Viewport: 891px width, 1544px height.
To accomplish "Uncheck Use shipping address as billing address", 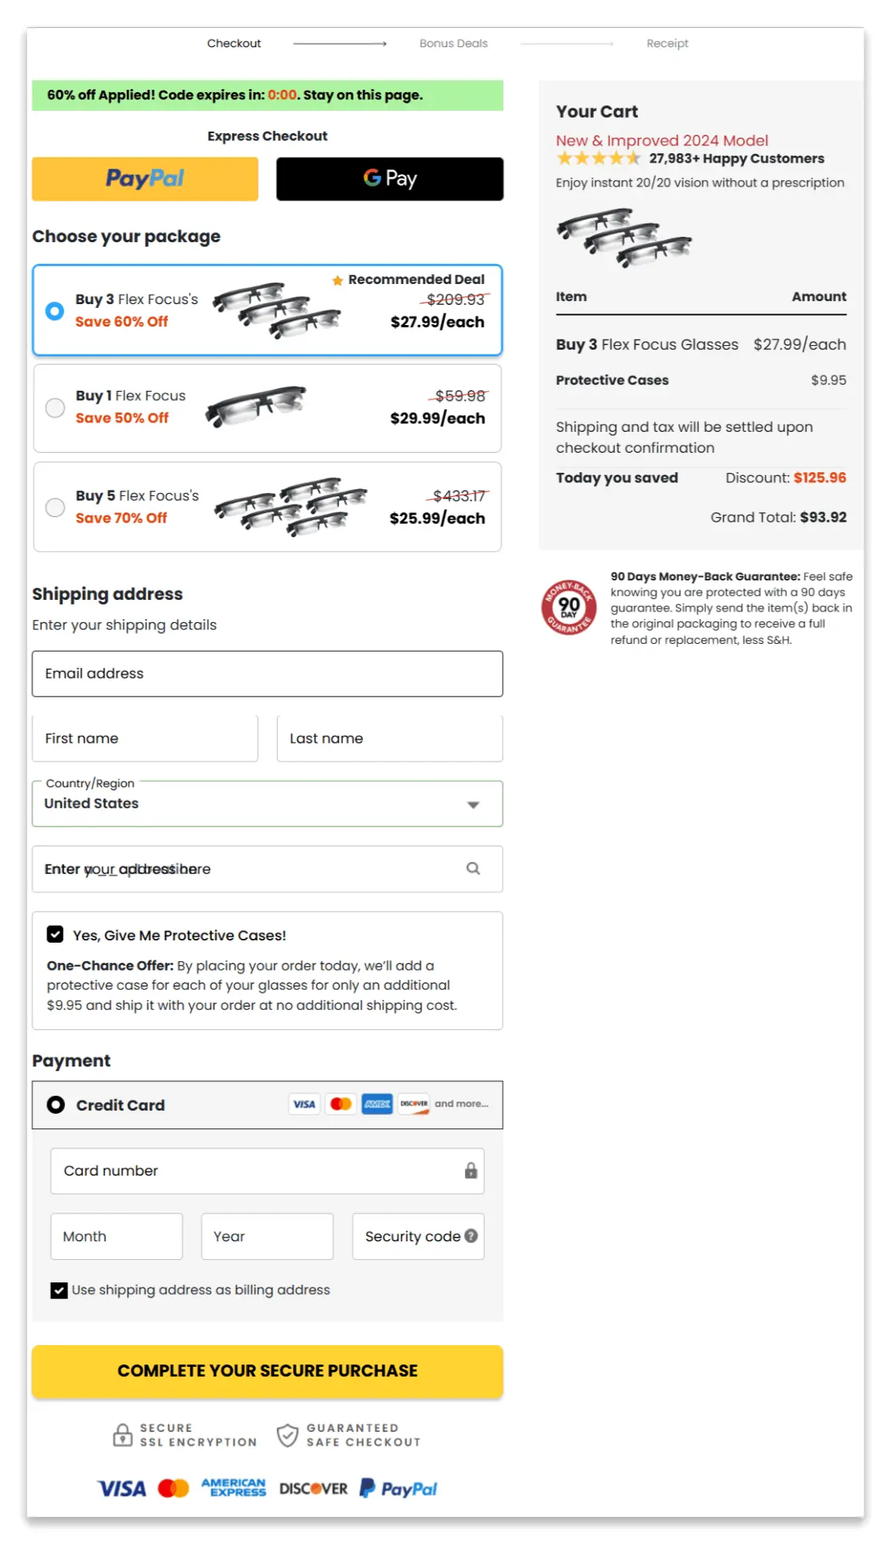I will pos(57,1289).
